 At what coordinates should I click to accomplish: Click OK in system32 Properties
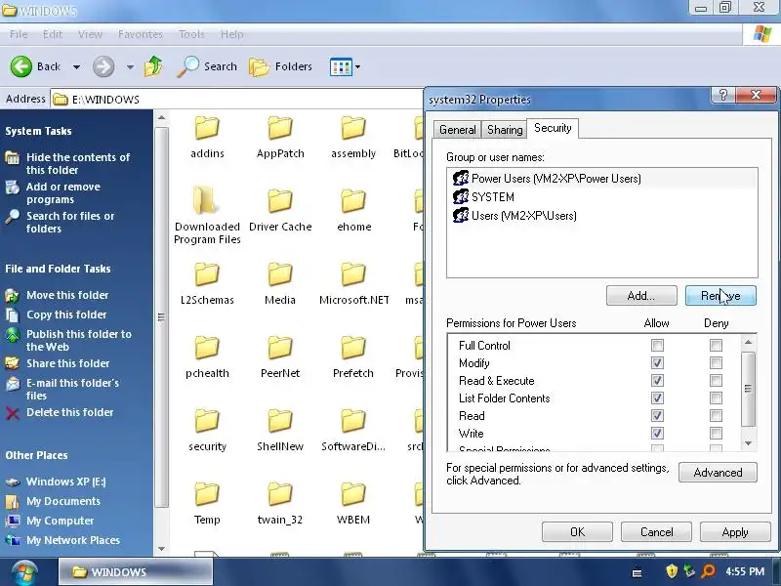577,532
